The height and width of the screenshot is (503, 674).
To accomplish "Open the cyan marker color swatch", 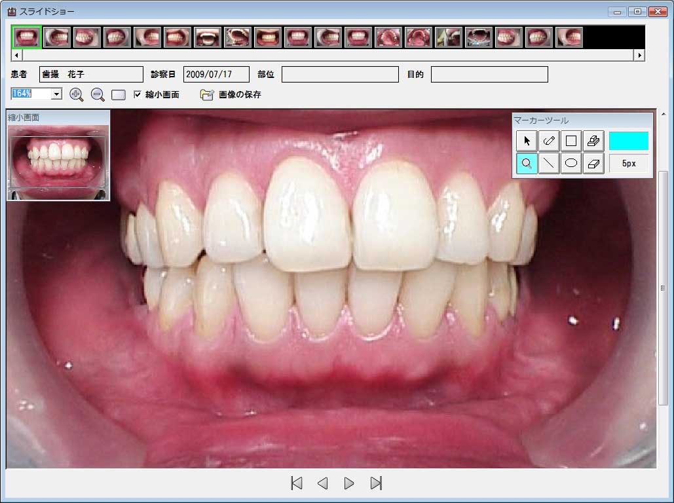I will pos(628,141).
